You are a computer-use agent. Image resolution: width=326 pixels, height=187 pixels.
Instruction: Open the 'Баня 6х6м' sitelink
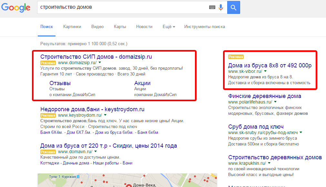148,133
